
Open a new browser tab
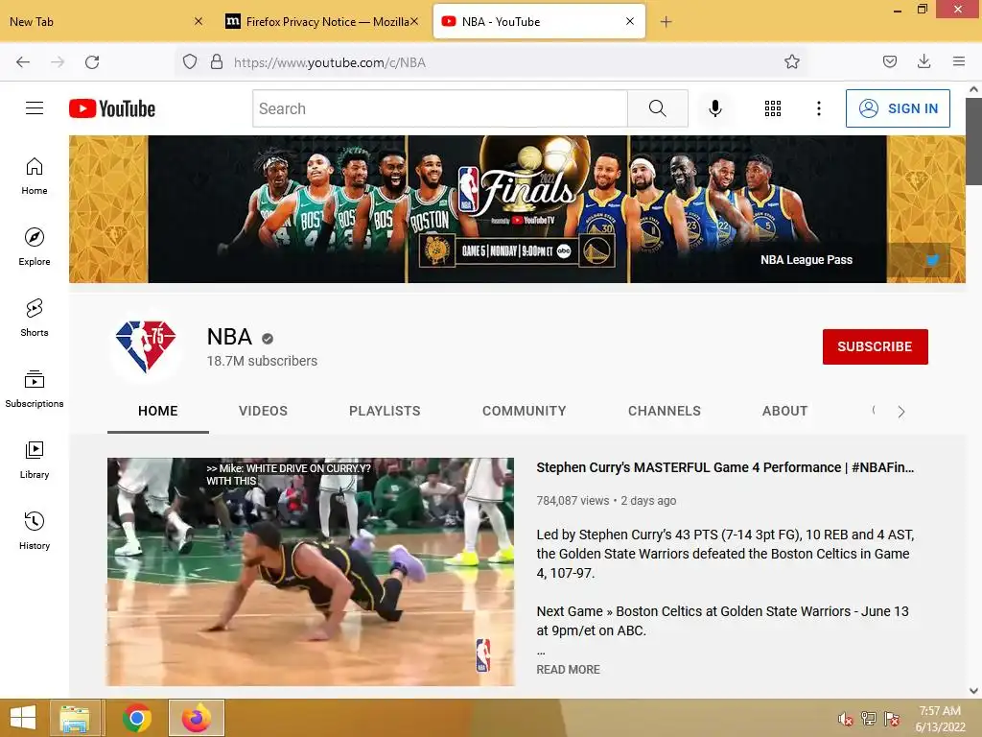tap(666, 22)
